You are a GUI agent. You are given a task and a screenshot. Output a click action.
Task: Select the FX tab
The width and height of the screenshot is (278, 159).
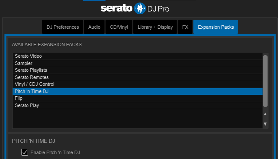[185, 27]
